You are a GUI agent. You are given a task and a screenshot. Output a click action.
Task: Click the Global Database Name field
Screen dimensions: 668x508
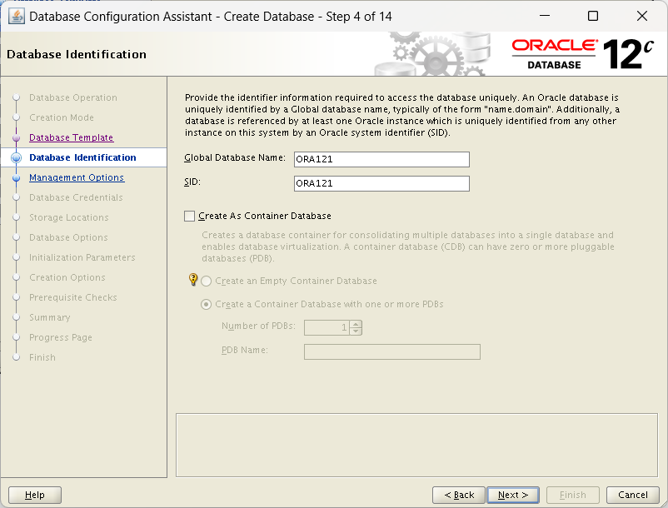(381, 159)
